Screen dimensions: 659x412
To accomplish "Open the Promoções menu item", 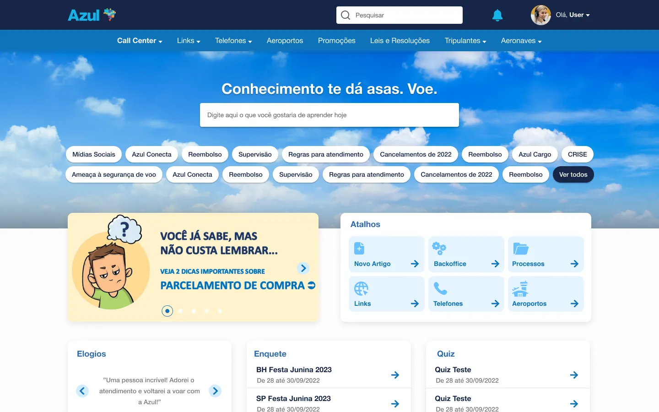I will (337, 41).
